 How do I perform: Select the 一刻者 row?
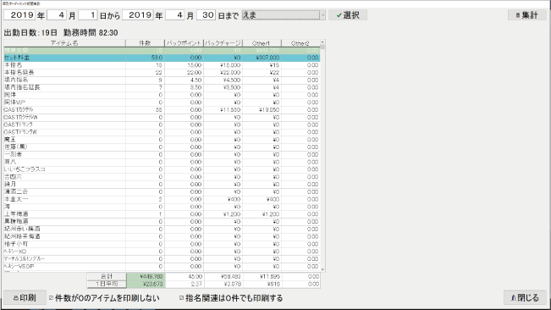click(162, 154)
